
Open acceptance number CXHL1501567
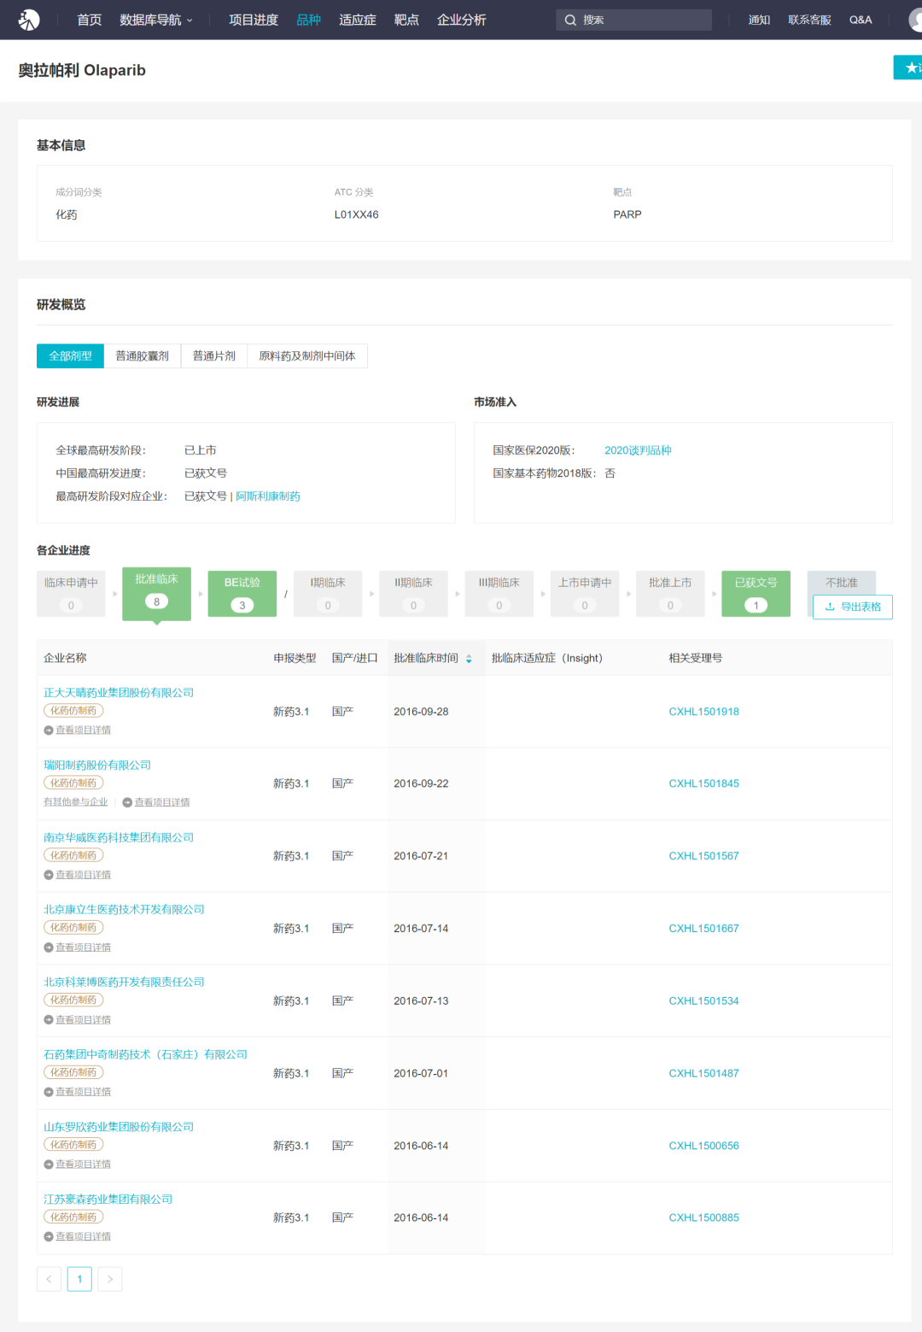click(x=704, y=856)
